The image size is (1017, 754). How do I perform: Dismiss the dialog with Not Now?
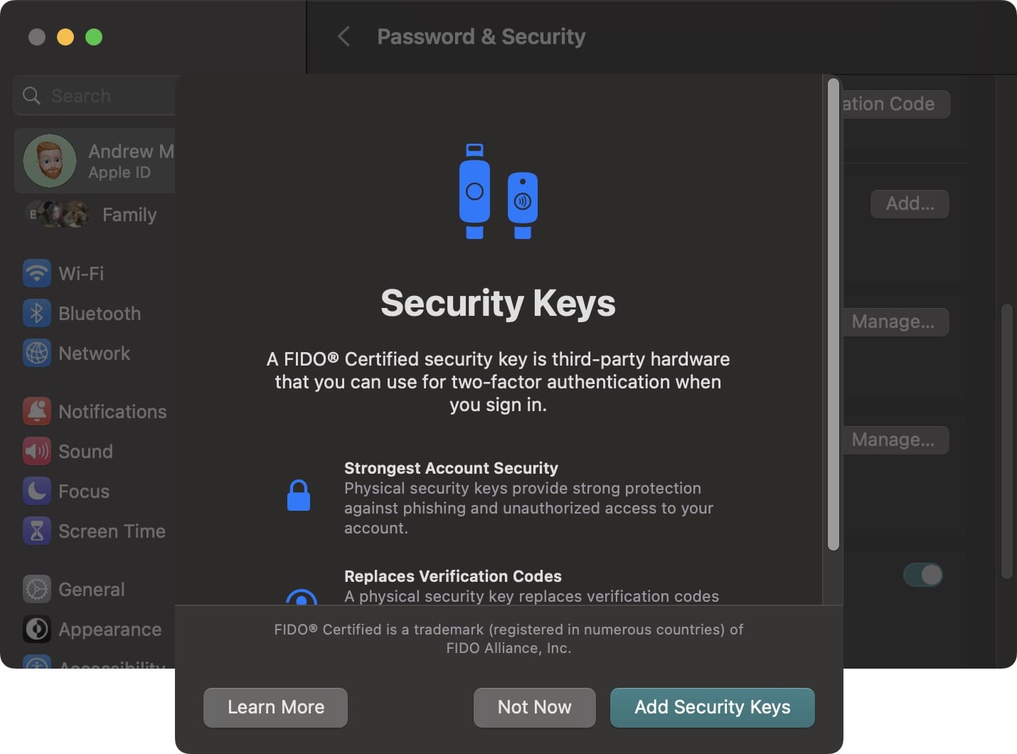[x=534, y=707]
